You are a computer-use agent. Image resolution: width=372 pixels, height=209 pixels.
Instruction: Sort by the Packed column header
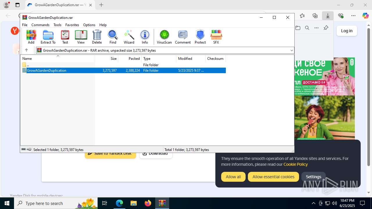pyautogui.click(x=130, y=59)
